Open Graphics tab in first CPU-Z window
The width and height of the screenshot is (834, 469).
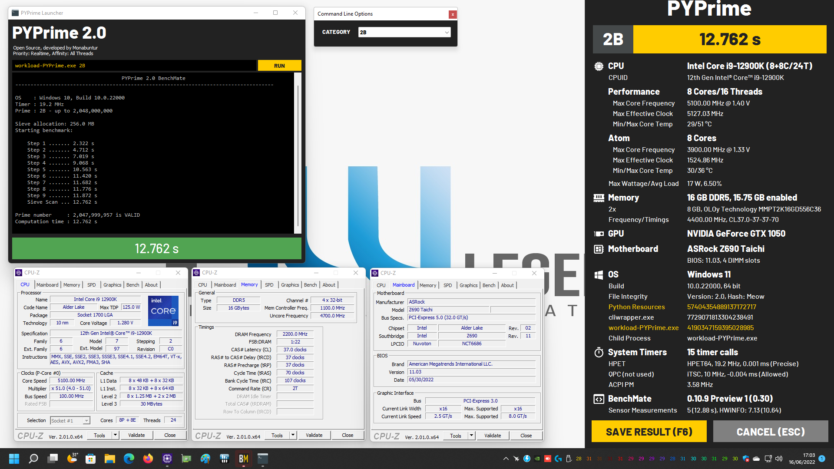(113, 285)
